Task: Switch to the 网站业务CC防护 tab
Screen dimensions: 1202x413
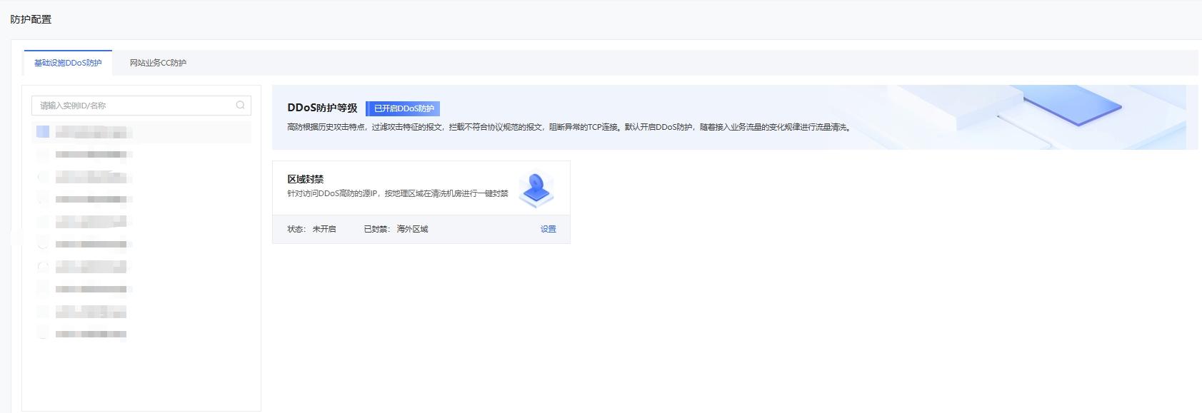Action: [x=158, y=63]
